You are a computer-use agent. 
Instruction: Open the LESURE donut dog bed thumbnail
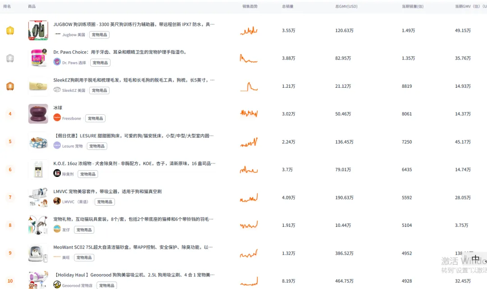(38, 142)
